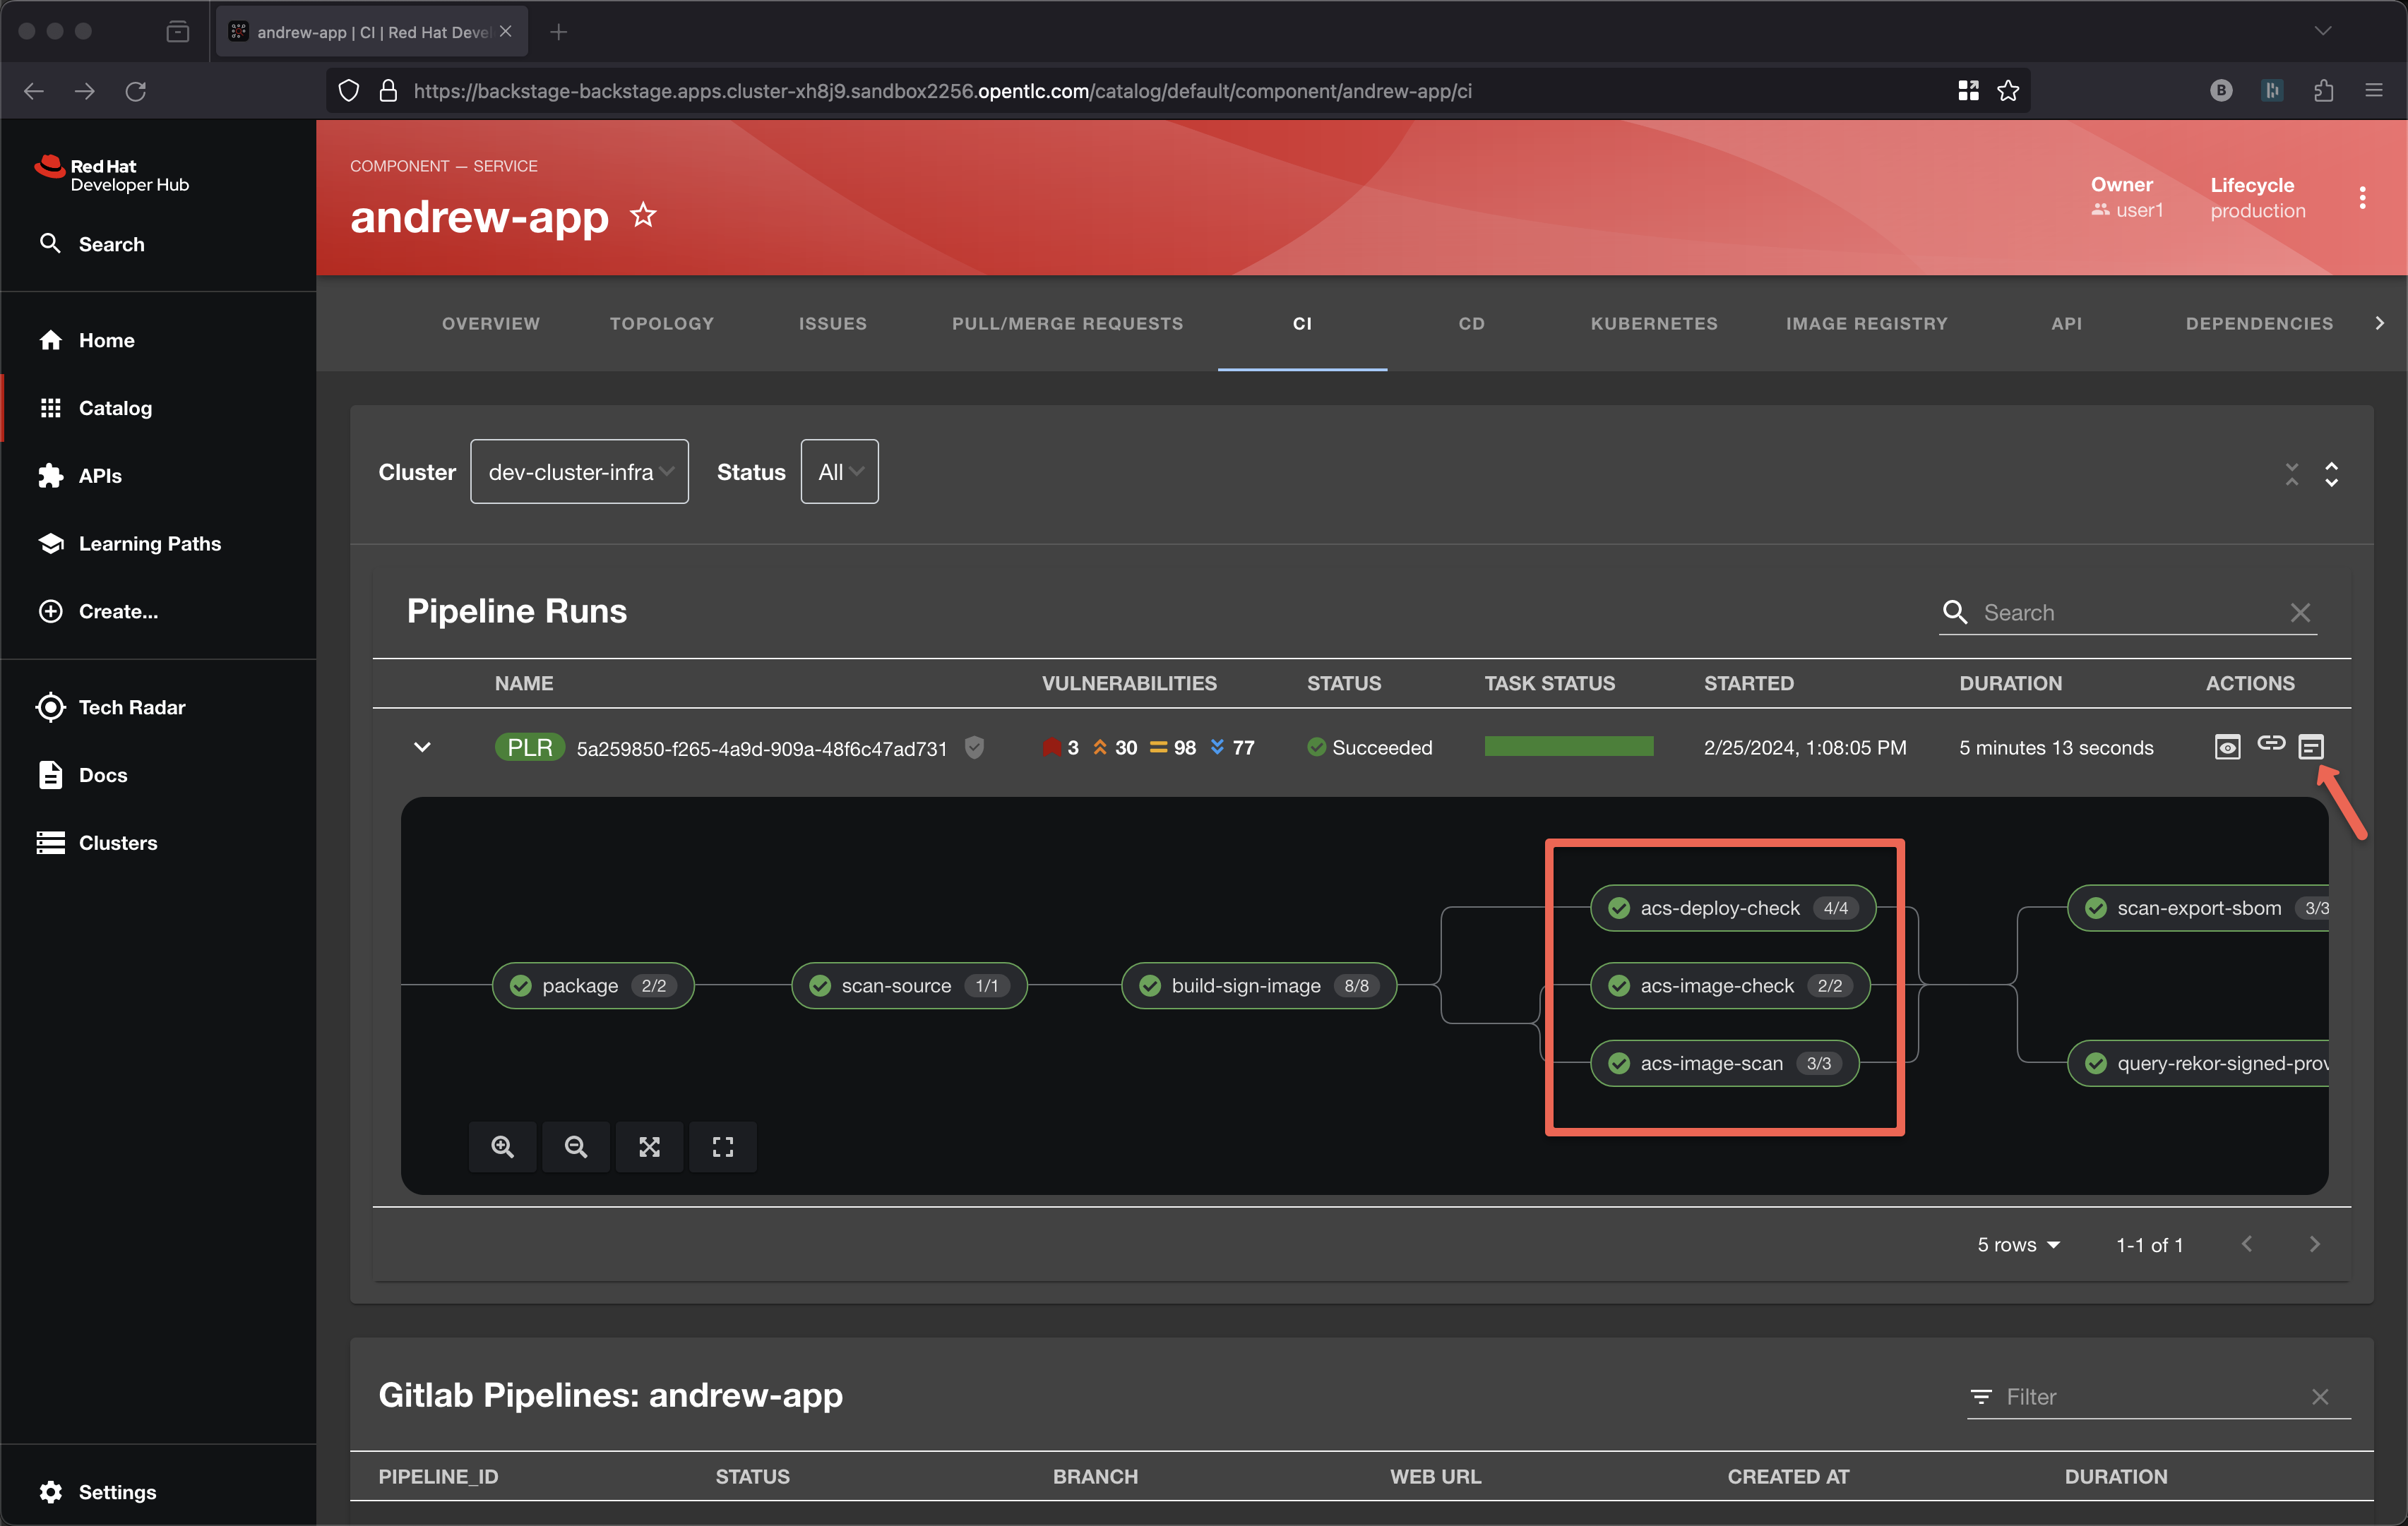Open the Cluster dev-cluster-infra dropdown

(579, 471)
